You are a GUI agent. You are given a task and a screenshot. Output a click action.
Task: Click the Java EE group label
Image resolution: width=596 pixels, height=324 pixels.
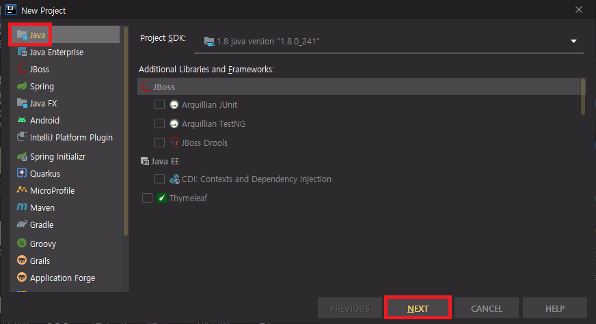[x=165, y=161]
